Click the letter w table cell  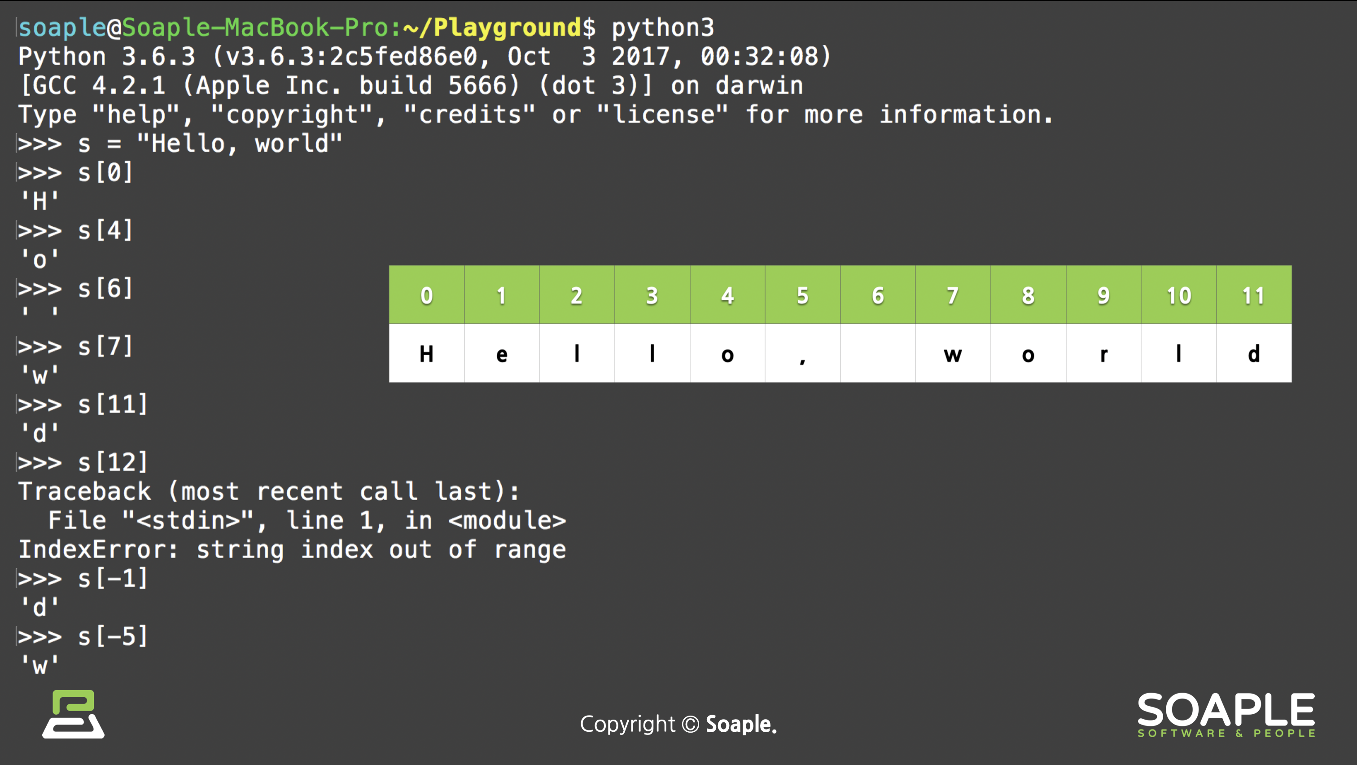pos(952,353)
